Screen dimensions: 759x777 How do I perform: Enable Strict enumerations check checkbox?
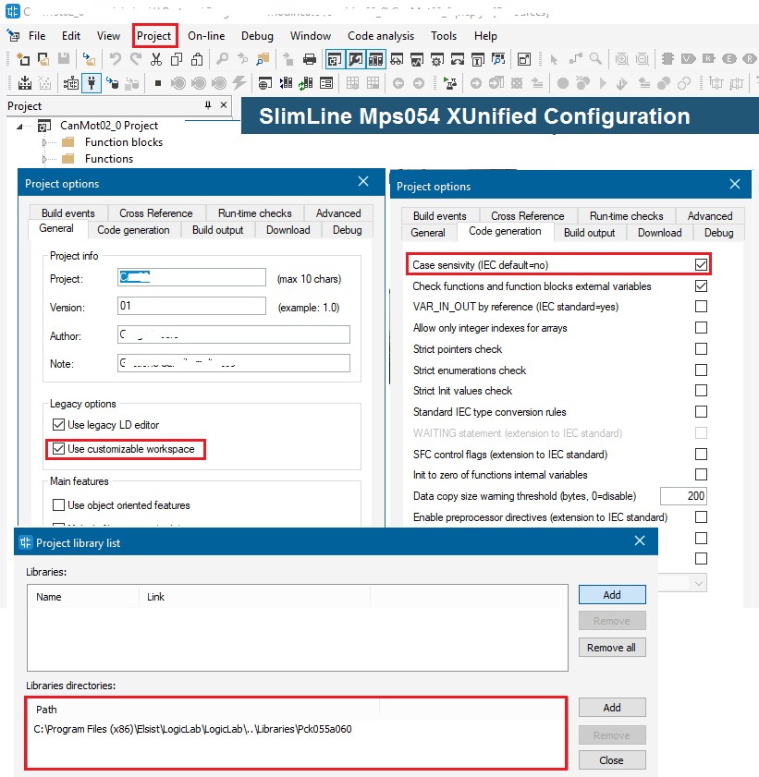point(701,370)
